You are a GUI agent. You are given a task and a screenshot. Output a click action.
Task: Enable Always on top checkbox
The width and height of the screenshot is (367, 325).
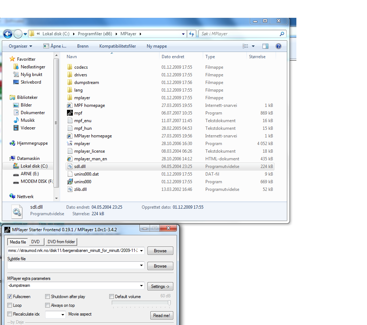point(47,305)
